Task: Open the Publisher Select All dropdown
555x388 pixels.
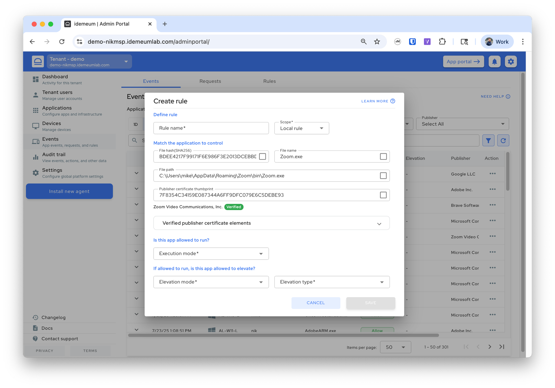Action: (462, 124)
